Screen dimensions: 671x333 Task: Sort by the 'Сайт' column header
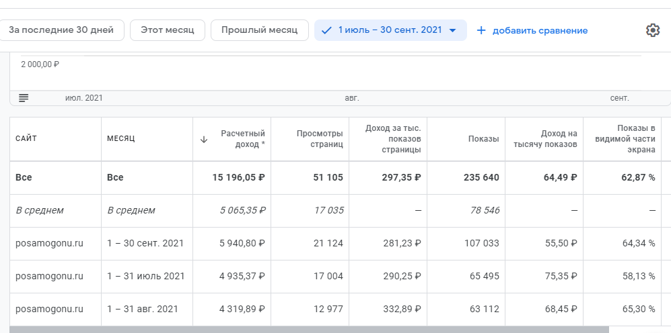pyautogui.click(x=26, y=138)
